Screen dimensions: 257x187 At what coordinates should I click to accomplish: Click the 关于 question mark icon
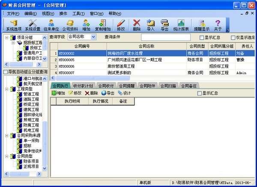(x=218, y=25)
